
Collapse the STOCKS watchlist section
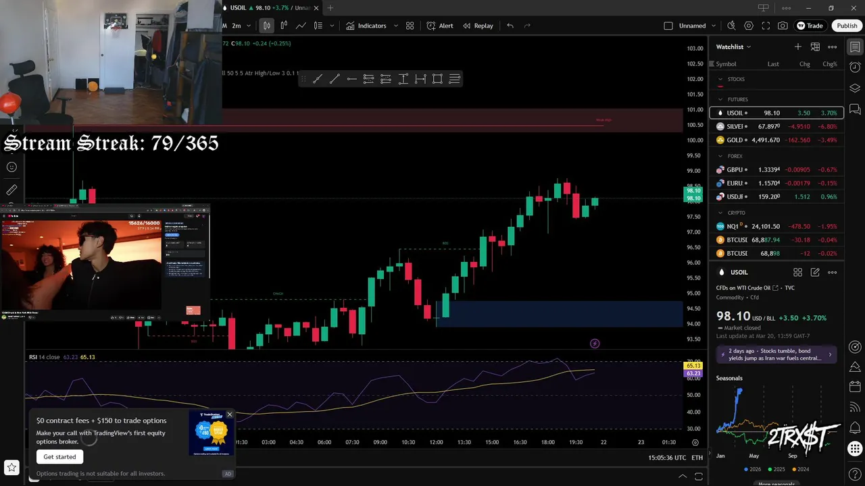(x=720, y=79)
